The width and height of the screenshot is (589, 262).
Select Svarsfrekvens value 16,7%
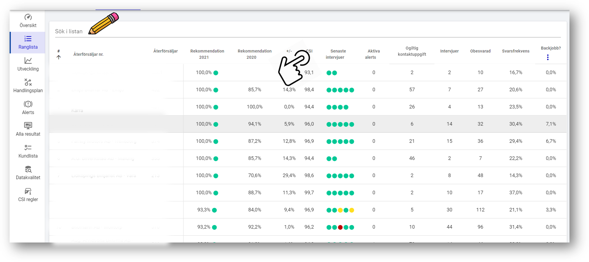[516, 72]
